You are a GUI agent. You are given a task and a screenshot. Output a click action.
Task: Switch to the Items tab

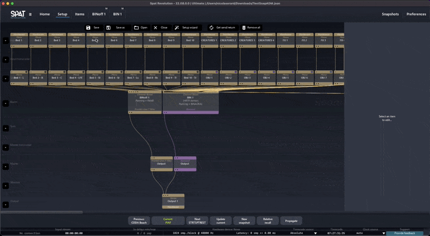pyautogui.click(x=80, y=14)
